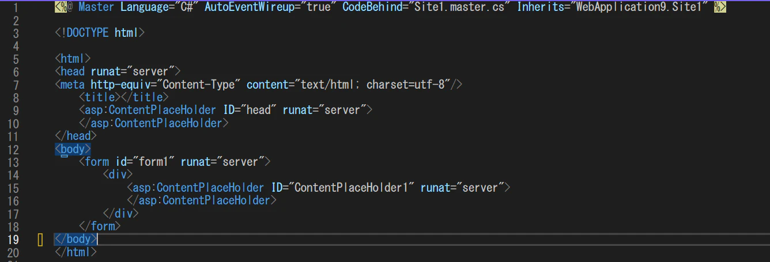Click line number 15 in the gutter
This screenshot has width=770, height=262.
(13, 188)
